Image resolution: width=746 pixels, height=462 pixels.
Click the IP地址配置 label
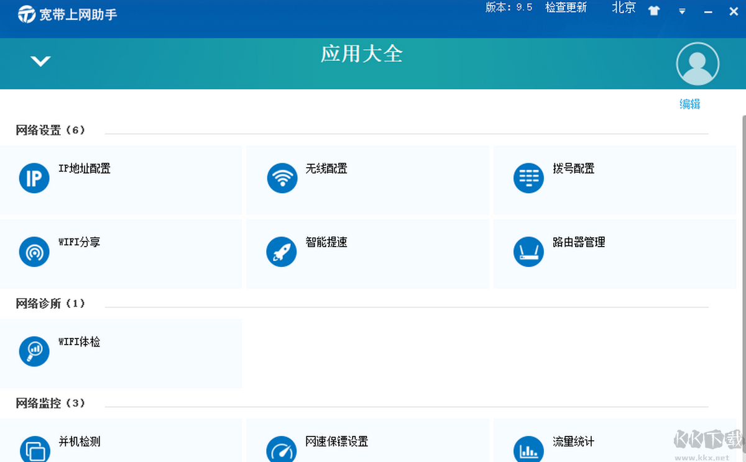coord(85,168)
